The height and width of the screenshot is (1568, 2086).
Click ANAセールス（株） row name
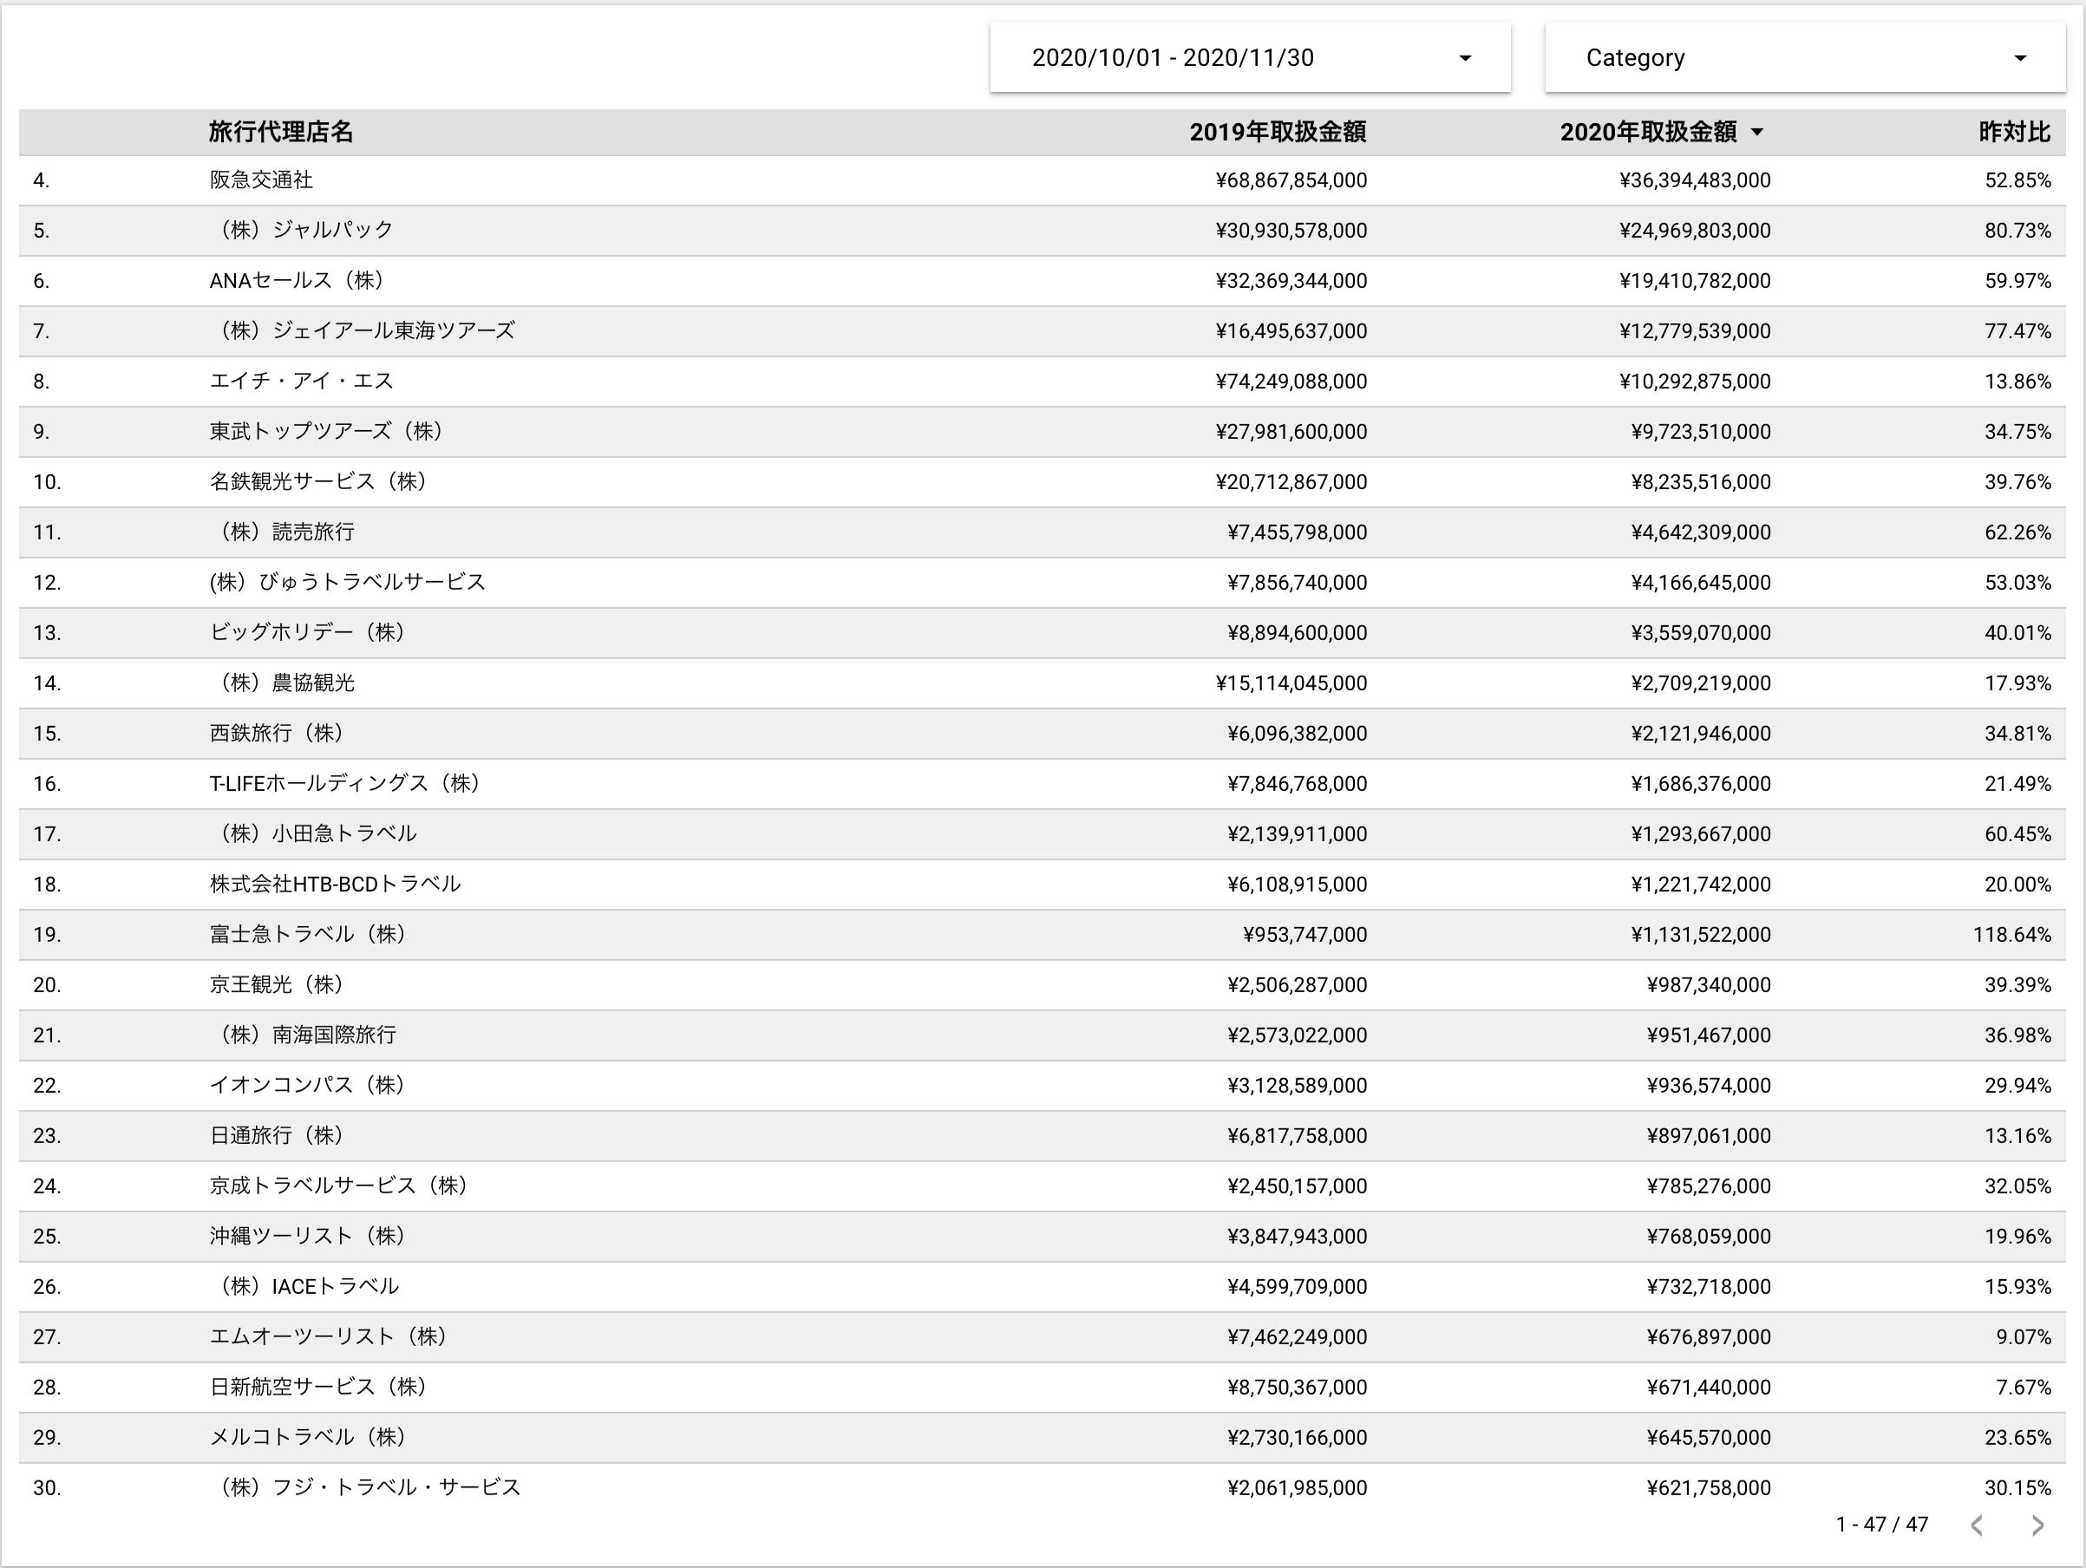coord(297,281)
